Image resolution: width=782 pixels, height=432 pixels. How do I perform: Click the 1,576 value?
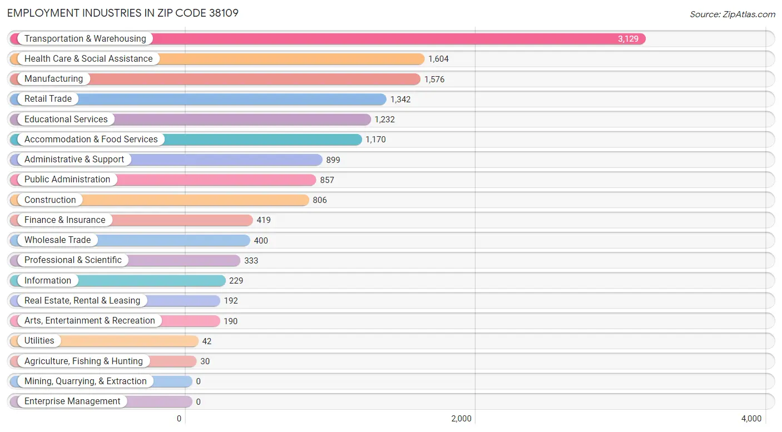click(x=434, y=80)
